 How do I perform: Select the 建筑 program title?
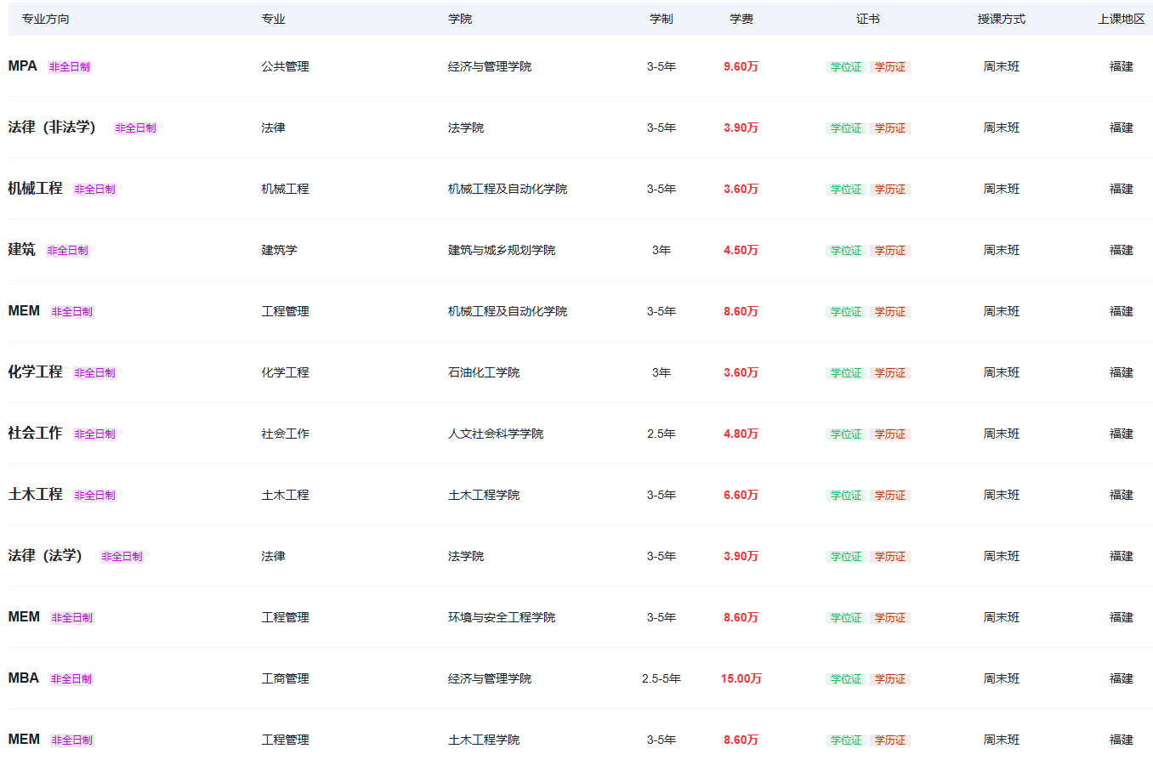pos(21,250)
